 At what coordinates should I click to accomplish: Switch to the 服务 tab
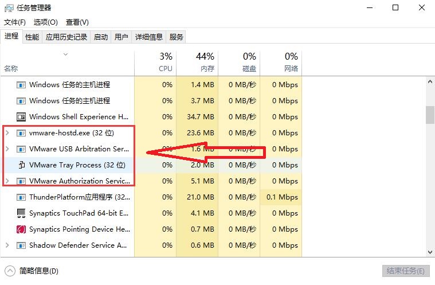click(176, 37)
